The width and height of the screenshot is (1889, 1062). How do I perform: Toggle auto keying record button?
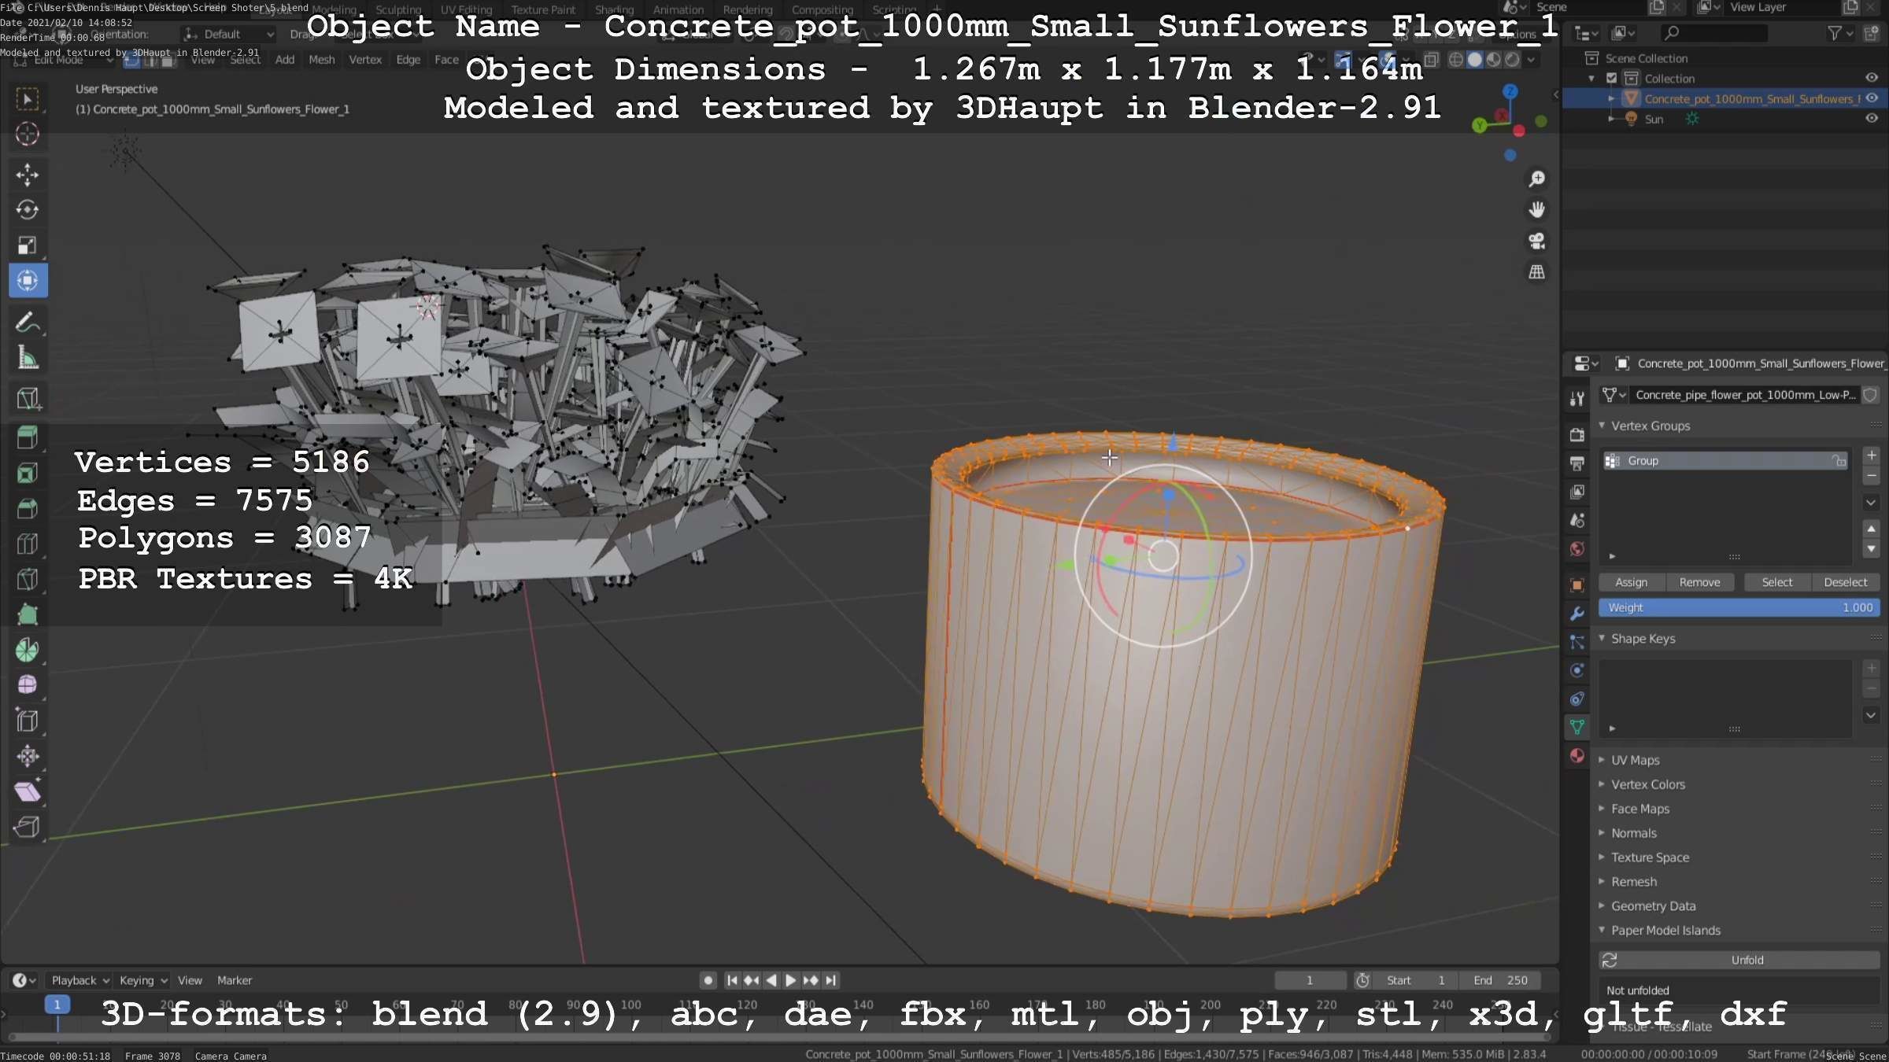click(x=708, y=980)
